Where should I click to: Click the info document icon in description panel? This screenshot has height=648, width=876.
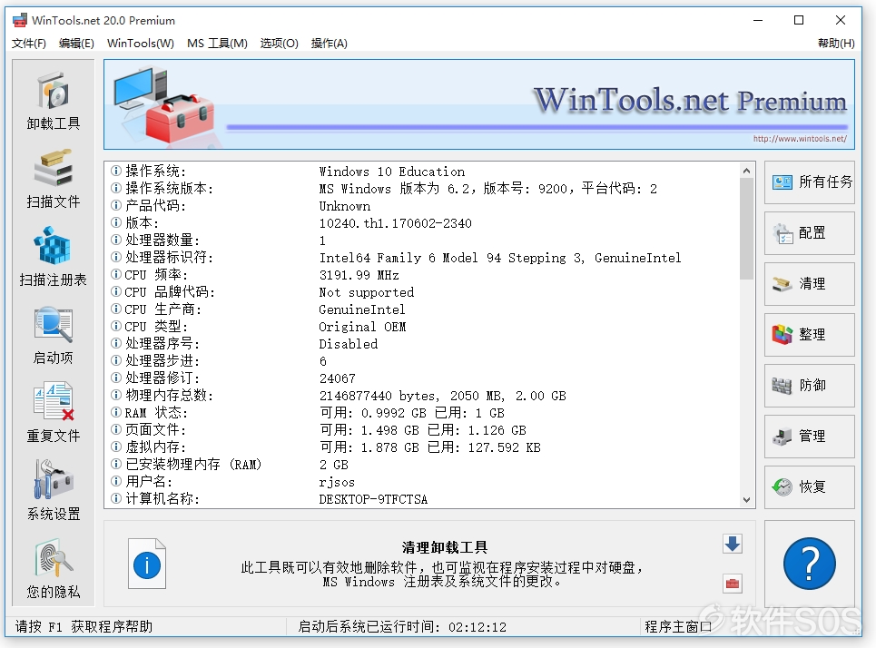click(147, 564)
